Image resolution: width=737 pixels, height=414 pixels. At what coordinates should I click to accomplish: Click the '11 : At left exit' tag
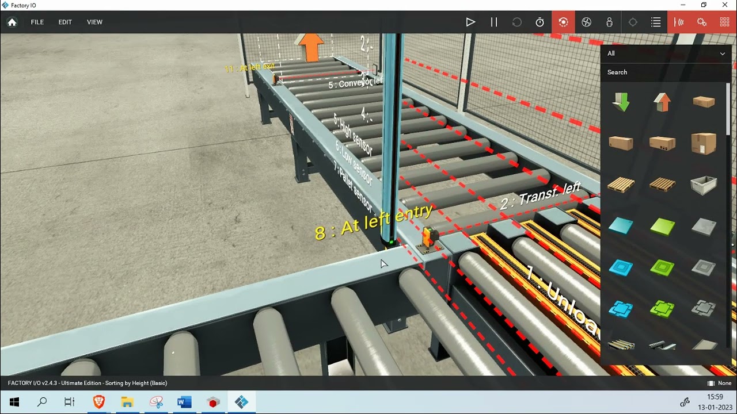(249, 67)
